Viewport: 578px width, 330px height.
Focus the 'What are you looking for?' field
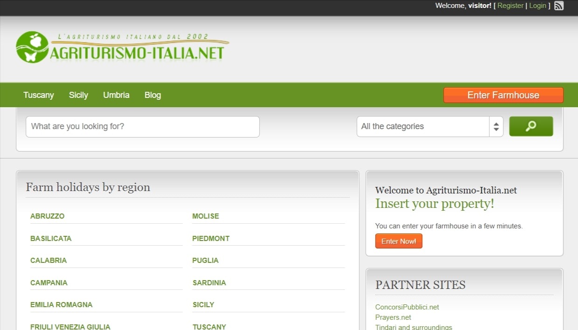point(143,127)
